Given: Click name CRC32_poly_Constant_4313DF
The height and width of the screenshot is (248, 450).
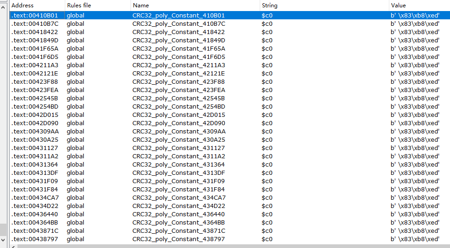Looking at the screenshot, I should [x=179, y=173].
